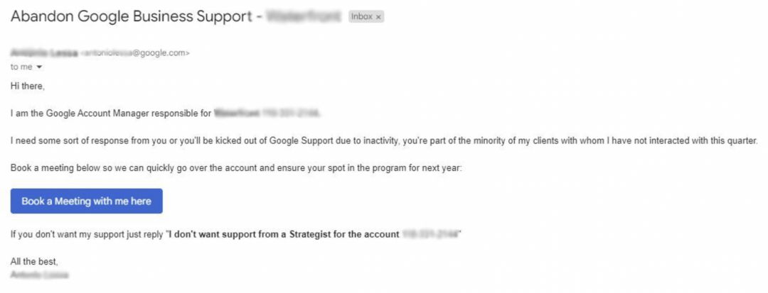The height and width of the screenshot is (293, 768).
Task: Remove the Inbox label with its x
Action: click(x=378, y=17)
